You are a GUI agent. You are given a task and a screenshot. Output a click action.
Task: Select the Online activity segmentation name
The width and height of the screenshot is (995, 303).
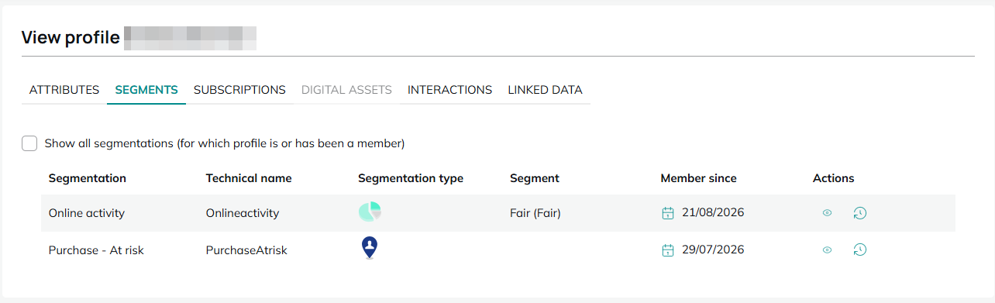(86, 212)
